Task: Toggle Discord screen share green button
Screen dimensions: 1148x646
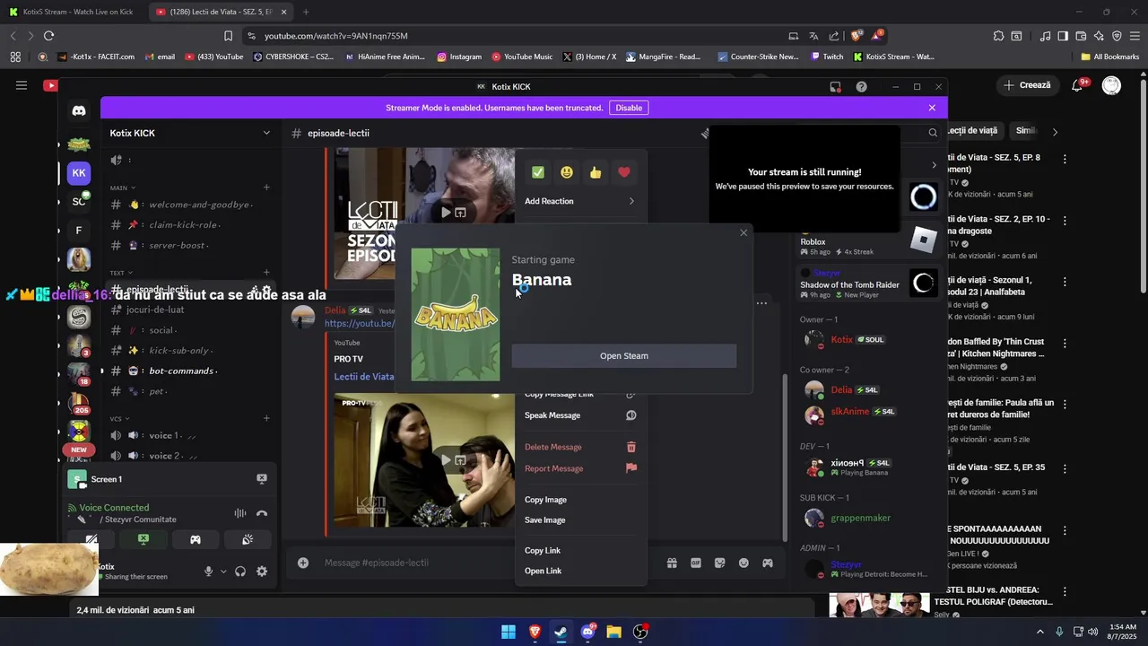Action: (143, 539)
